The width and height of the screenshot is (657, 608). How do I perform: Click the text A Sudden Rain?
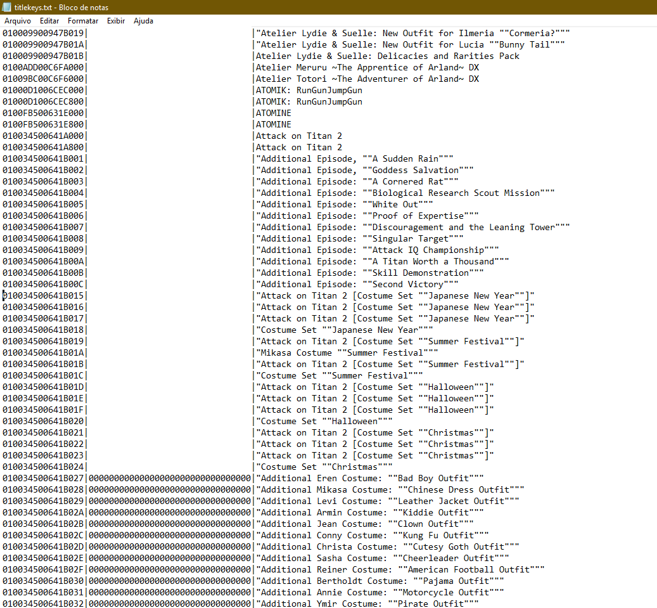[405, 159]
